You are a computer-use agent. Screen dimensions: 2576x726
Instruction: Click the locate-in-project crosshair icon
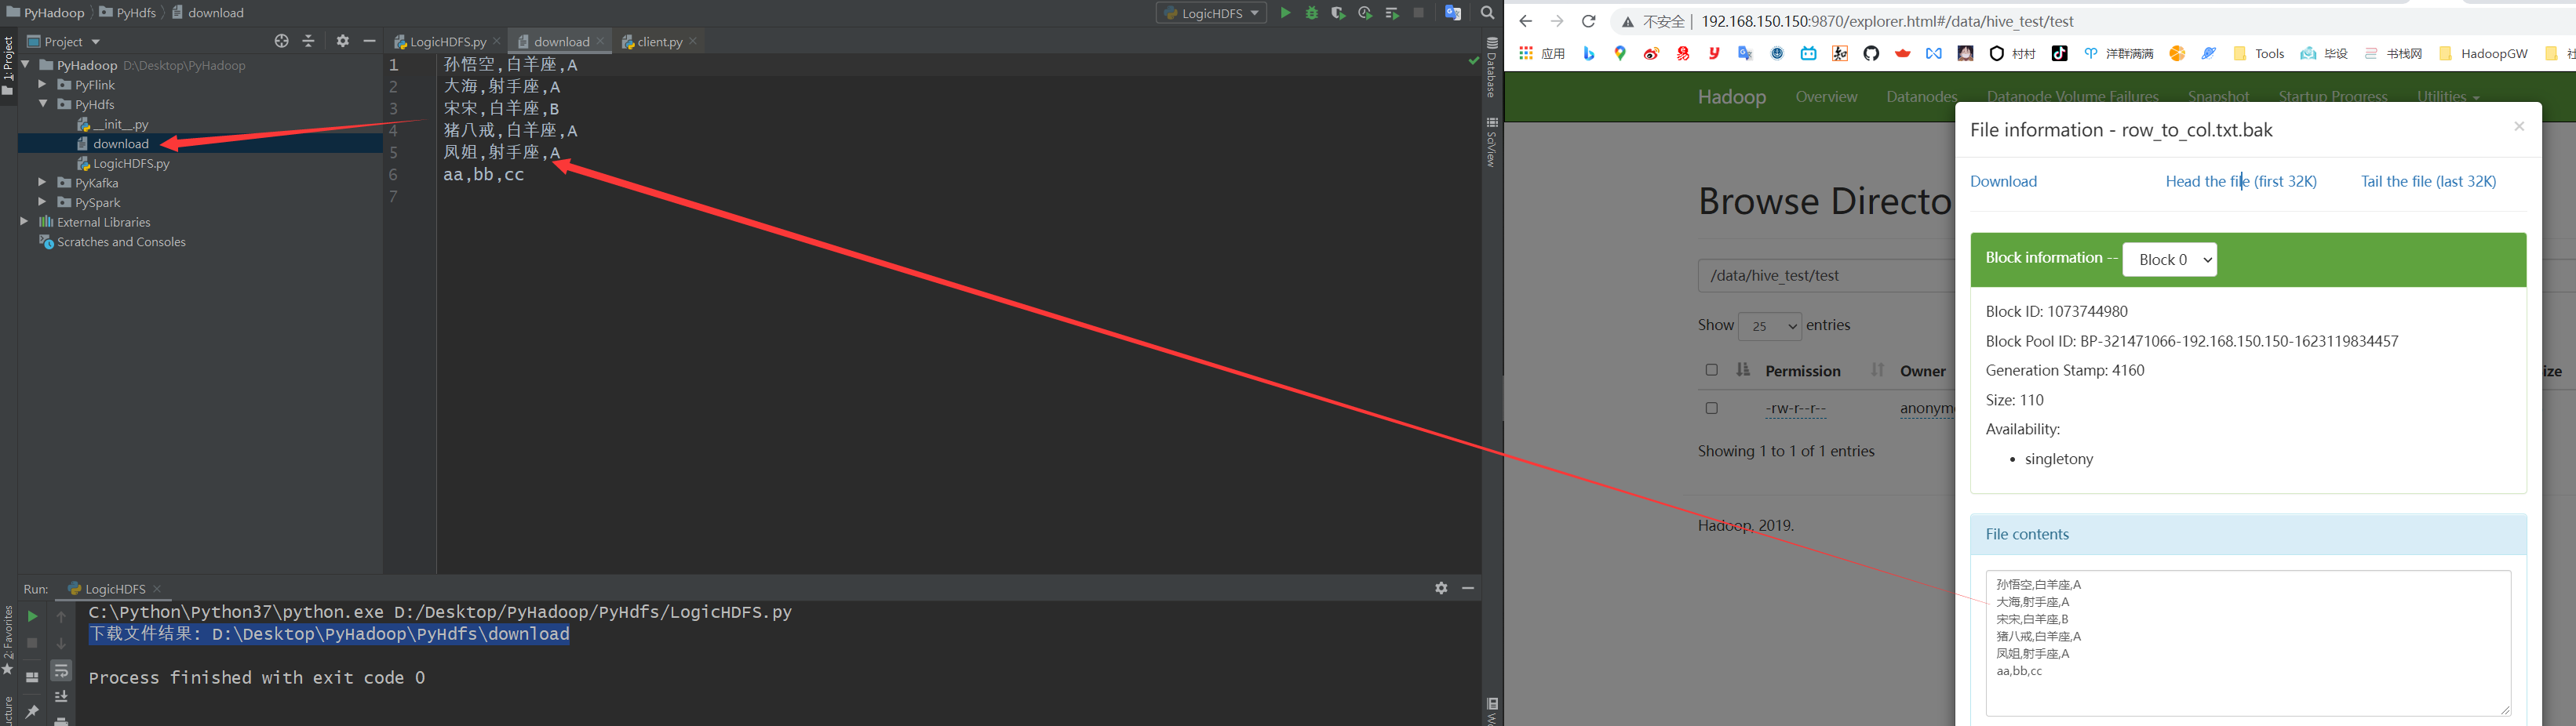pos(282,41)
